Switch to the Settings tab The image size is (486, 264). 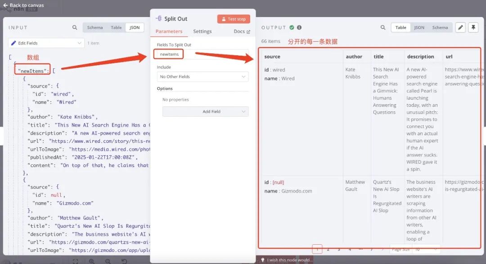(202, 31)
